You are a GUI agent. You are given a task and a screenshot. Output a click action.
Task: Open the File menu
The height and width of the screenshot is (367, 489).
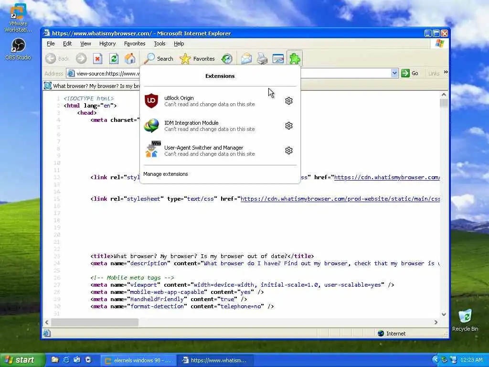coord(51,43)
